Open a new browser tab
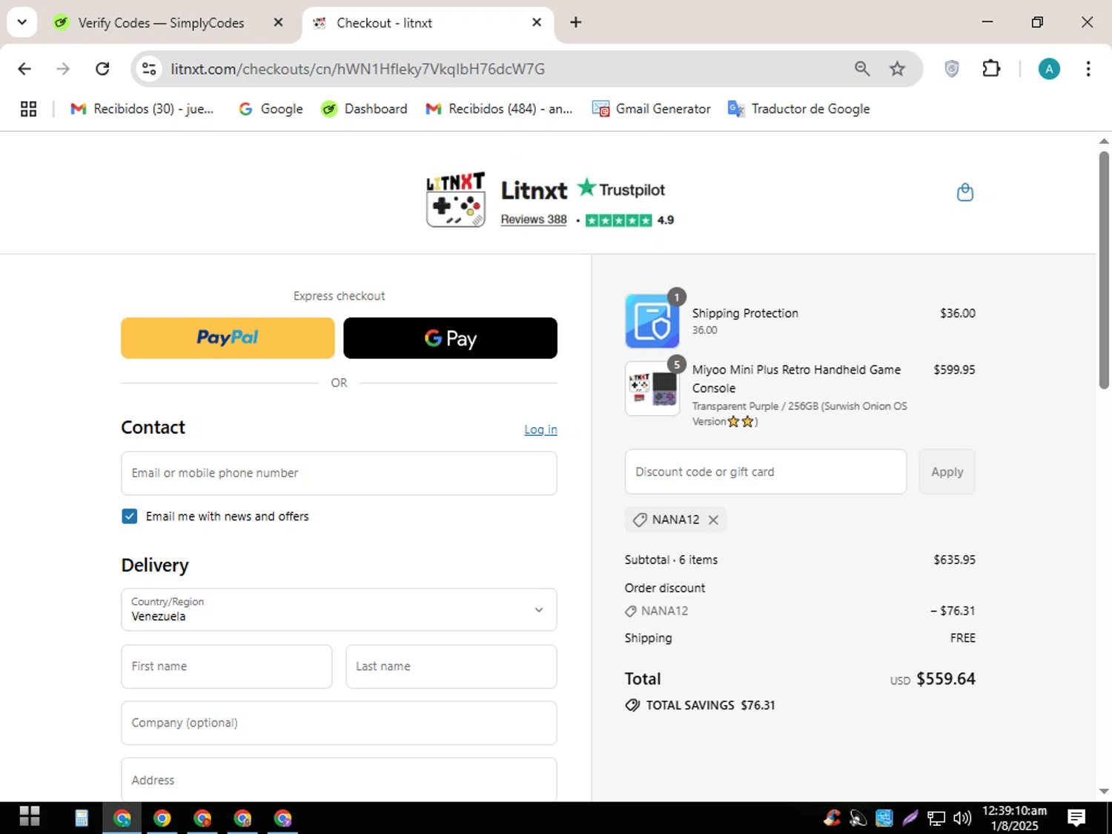The width and height of the screenshot is (1112, 834). point(575,22)
